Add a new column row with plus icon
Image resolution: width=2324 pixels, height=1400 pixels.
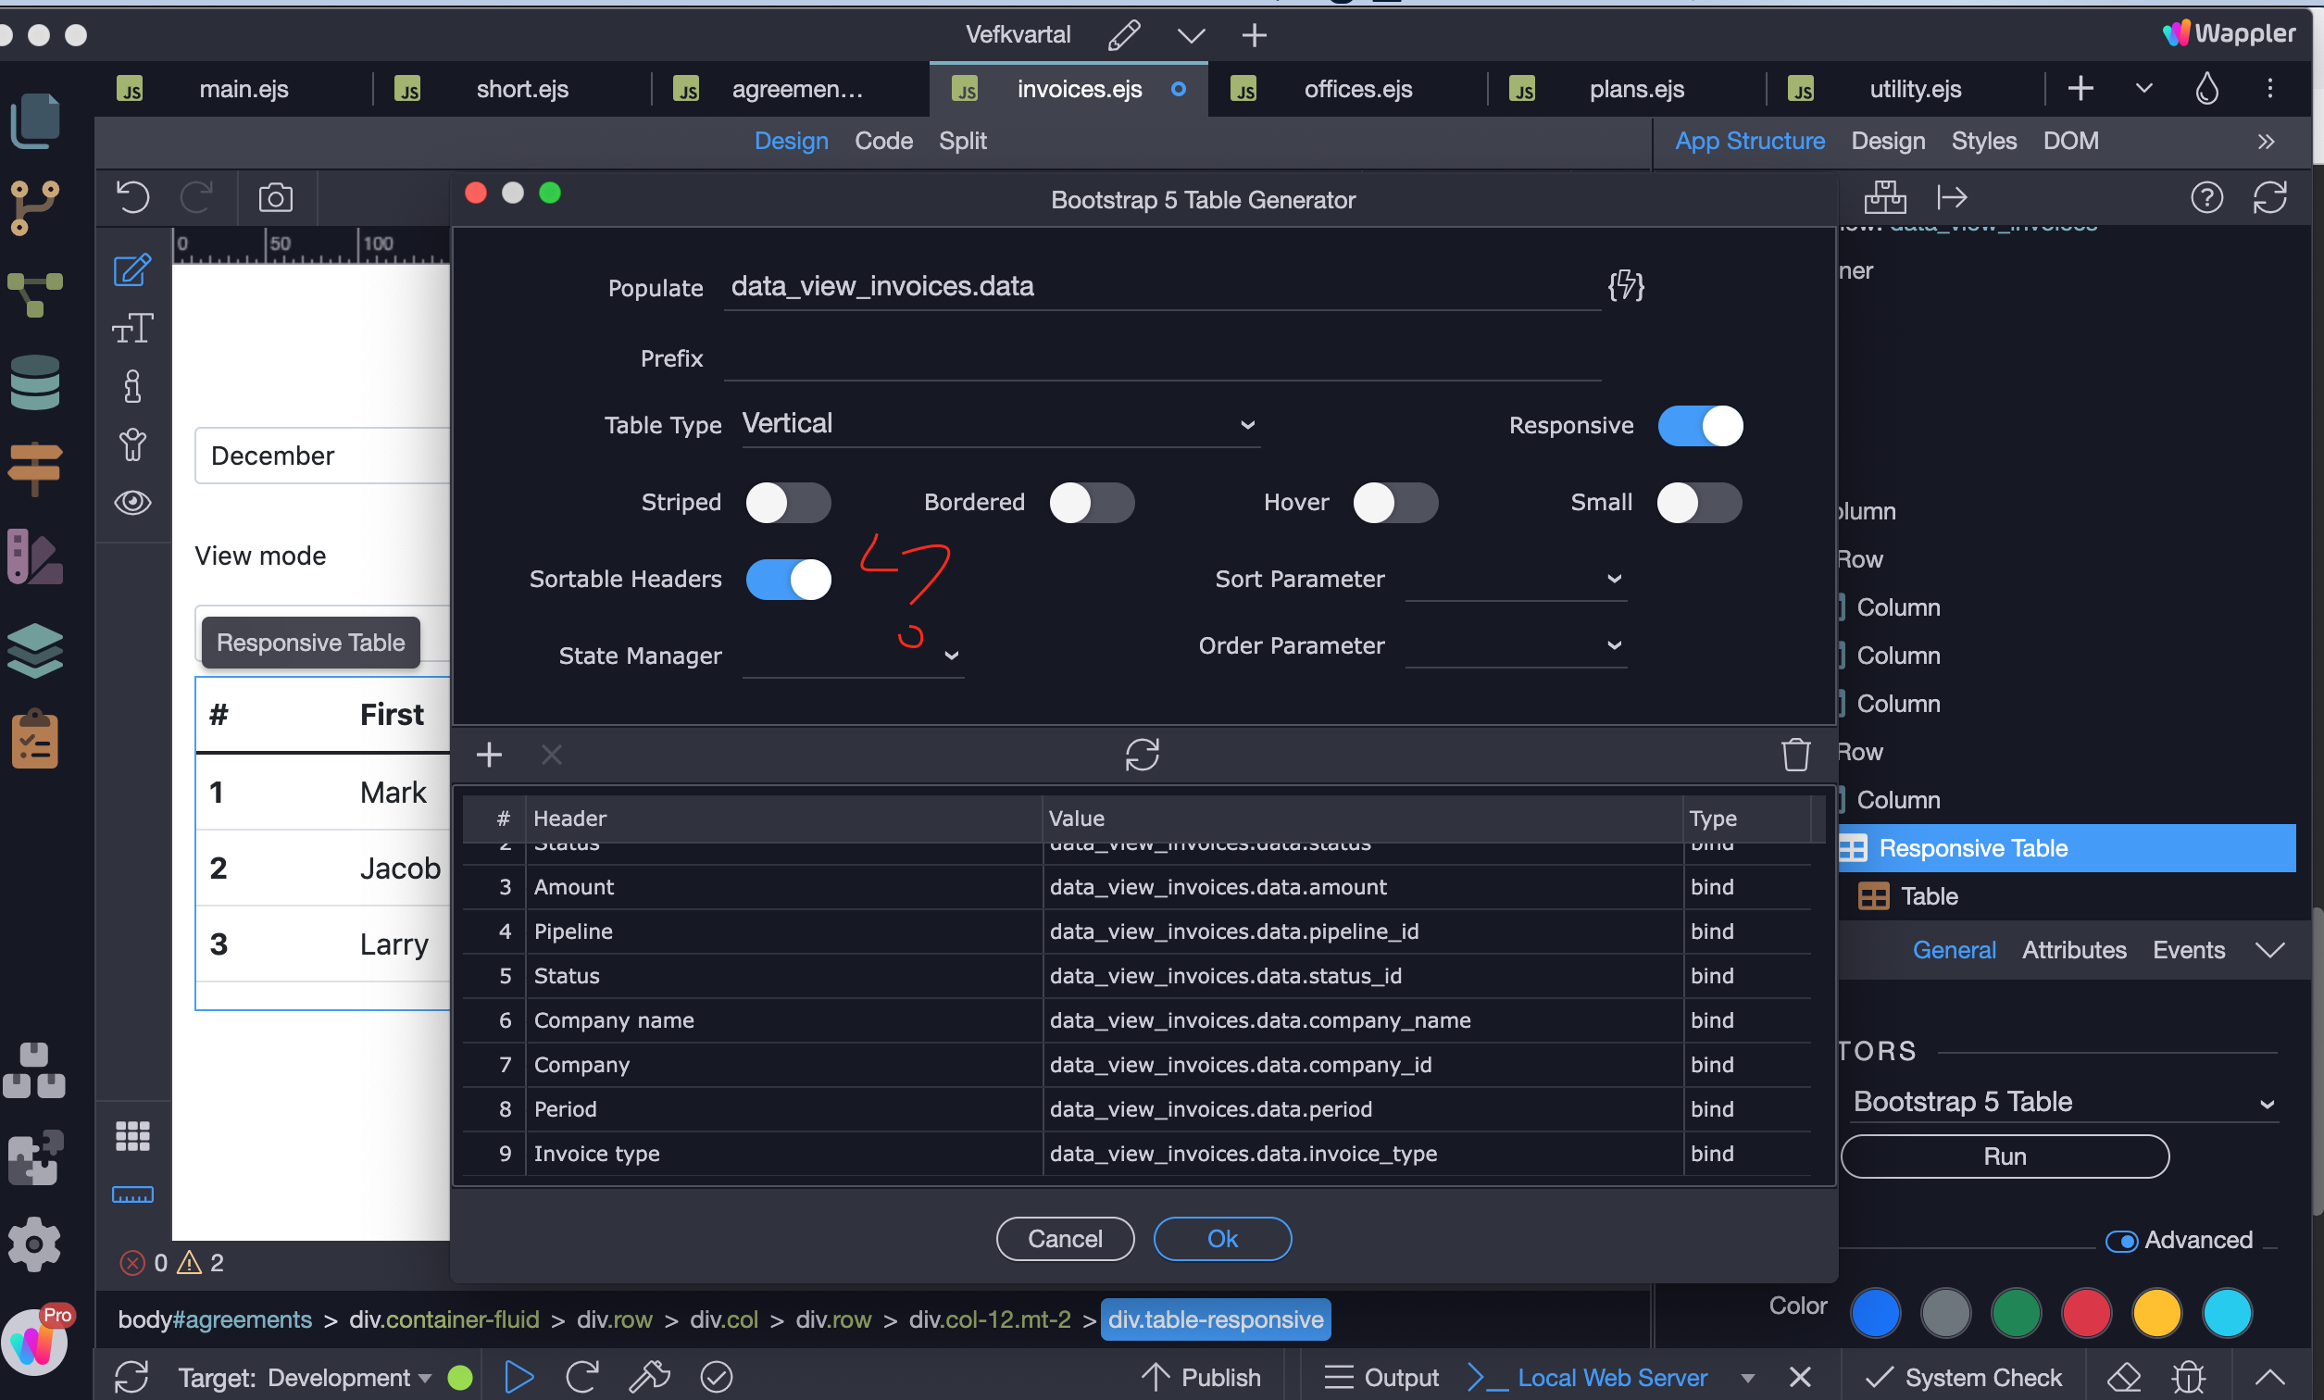click(x=489, y=755)
